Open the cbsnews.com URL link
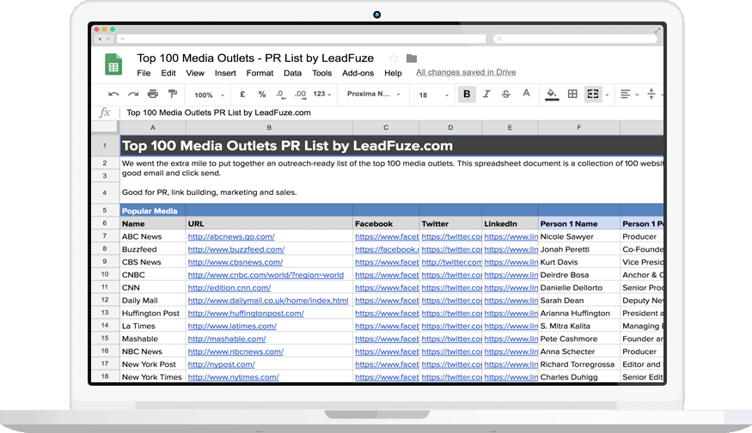 235,262
